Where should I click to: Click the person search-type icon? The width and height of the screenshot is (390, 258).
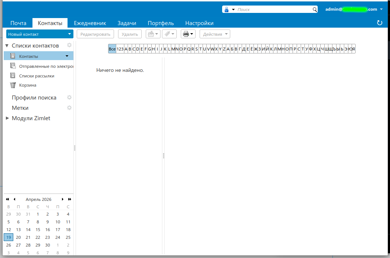point(226,10)
